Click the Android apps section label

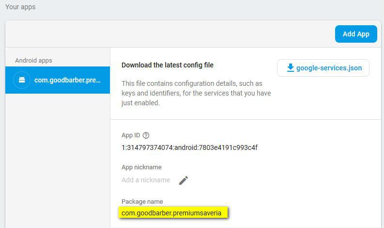coord(33,61)
